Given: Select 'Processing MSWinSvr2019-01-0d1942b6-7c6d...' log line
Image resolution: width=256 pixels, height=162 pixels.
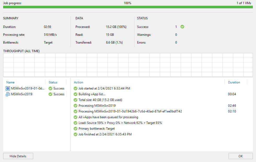Looking at the screenshot, I should pos(130,111).
